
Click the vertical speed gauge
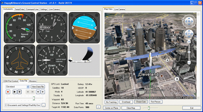click(52, 60)
